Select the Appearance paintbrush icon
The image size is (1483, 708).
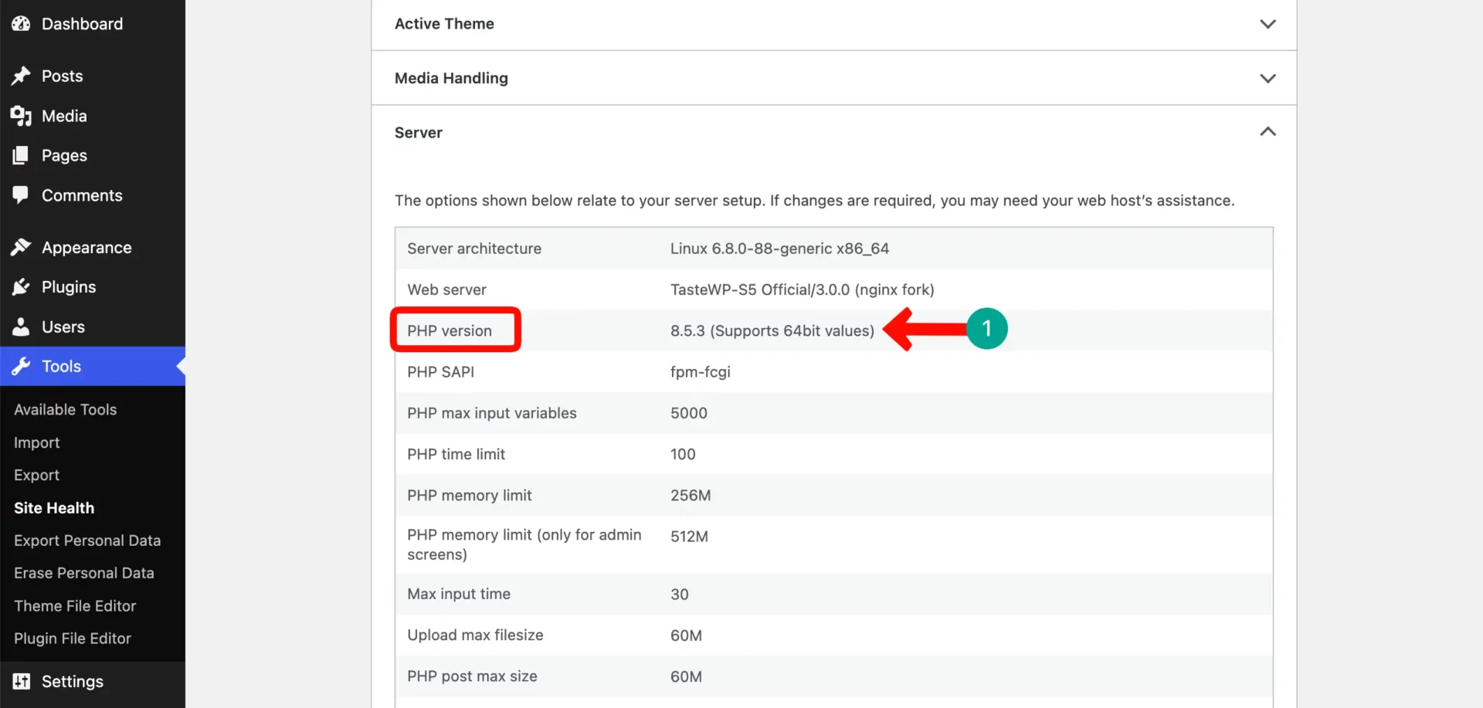click(x=21, y=246)
